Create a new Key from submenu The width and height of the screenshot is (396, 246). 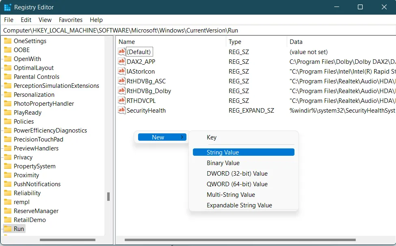[x=212, y=137]
